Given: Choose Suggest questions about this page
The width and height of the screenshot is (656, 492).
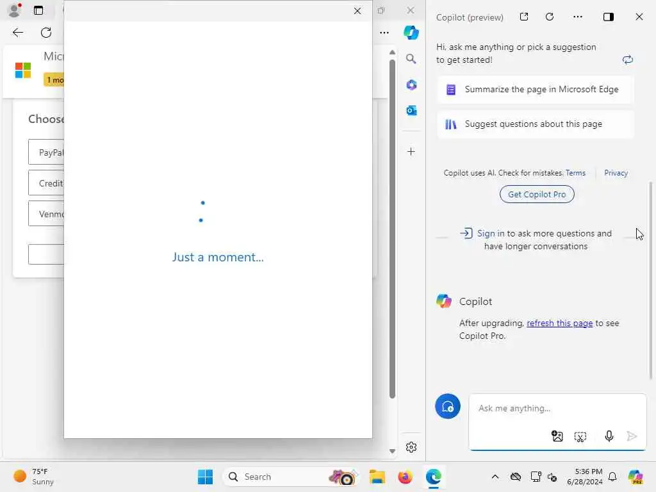Looking at the screenshot, I should pos(535,124).
